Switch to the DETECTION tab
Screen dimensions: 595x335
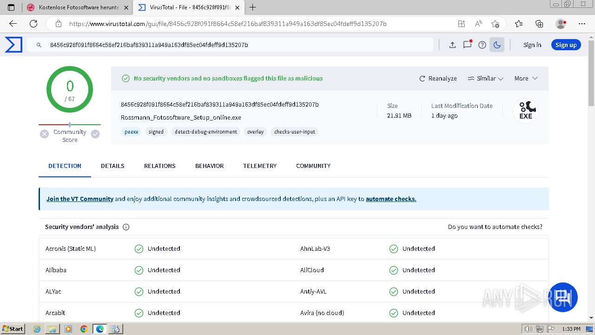[x=65, y=166]
